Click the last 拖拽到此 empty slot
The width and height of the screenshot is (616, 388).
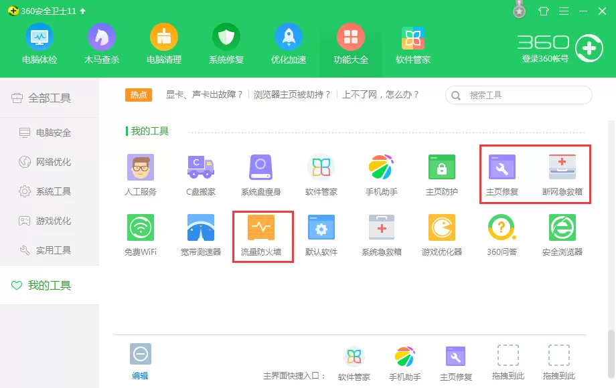558,363
